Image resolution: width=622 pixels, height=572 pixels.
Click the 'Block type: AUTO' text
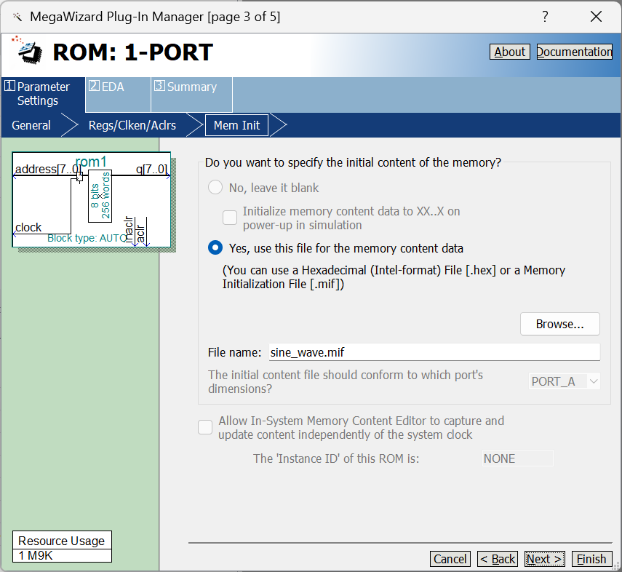[87, 238]
